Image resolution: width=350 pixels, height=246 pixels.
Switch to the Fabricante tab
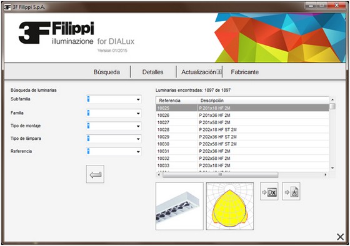[245, 72]
